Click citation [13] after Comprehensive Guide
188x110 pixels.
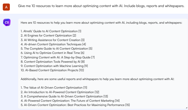click(106, 96)
